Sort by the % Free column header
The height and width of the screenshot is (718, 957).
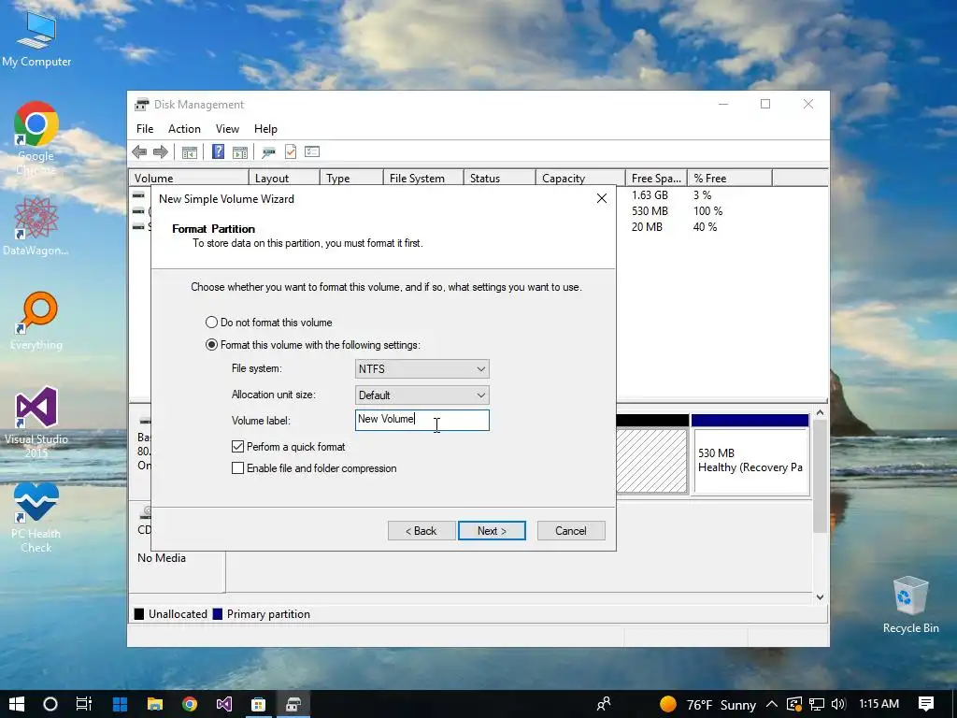click(x=730, y=179)
